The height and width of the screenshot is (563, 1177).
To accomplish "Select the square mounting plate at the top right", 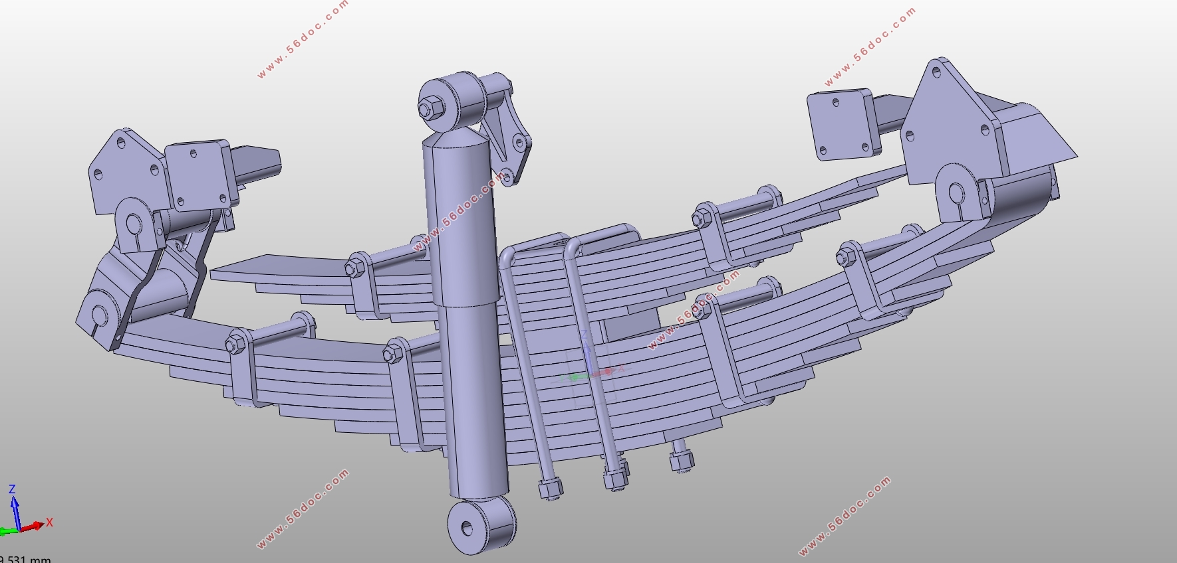I will click(841, 124).
